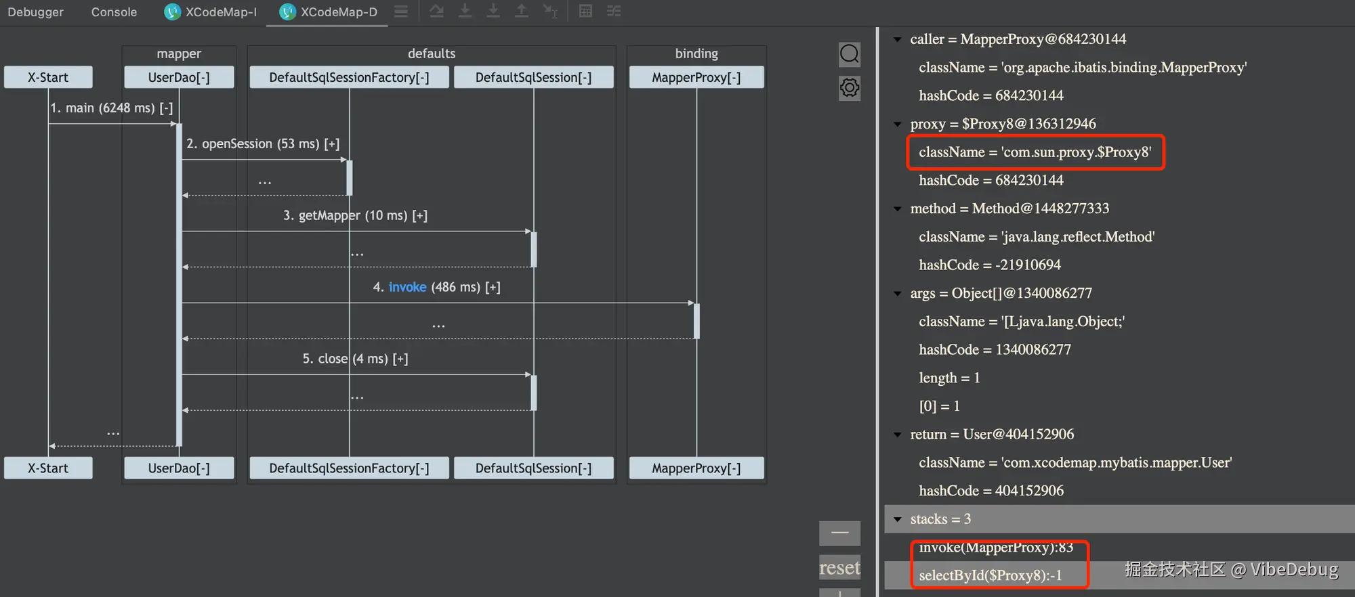Click the XCodeMap-D tab logo icon

click(x=288, y=12)
